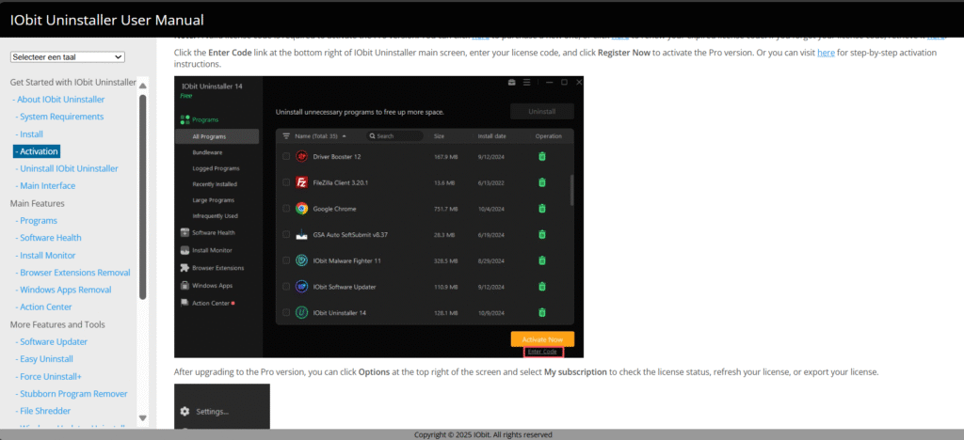This screenshot has width=964, height=440.
Task: Open the Uninstall IObit Uninstaller page
Action: click(x=67, y=168)
